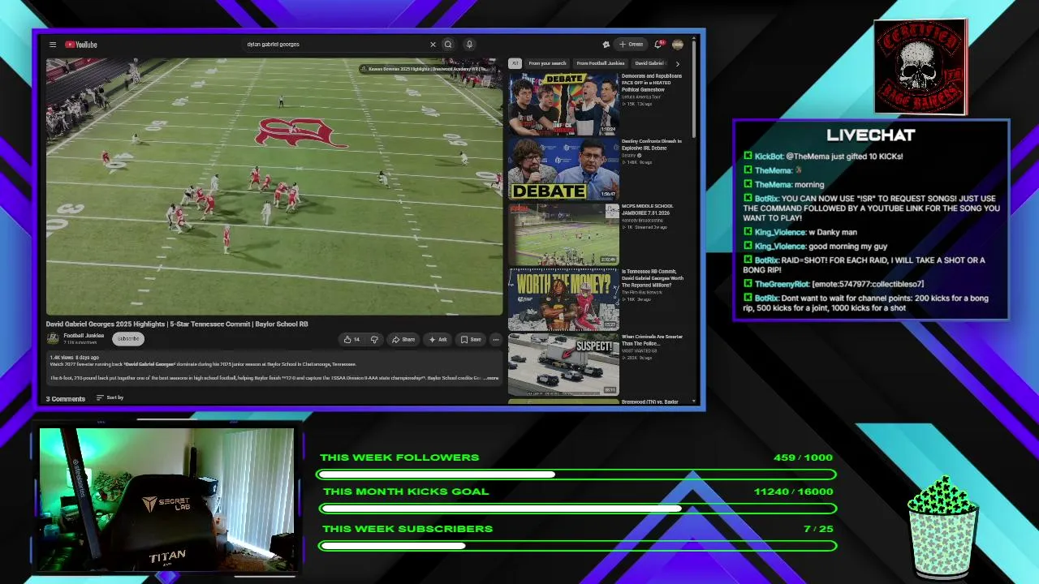Select the 'All' filter chip

click(515, 63)
